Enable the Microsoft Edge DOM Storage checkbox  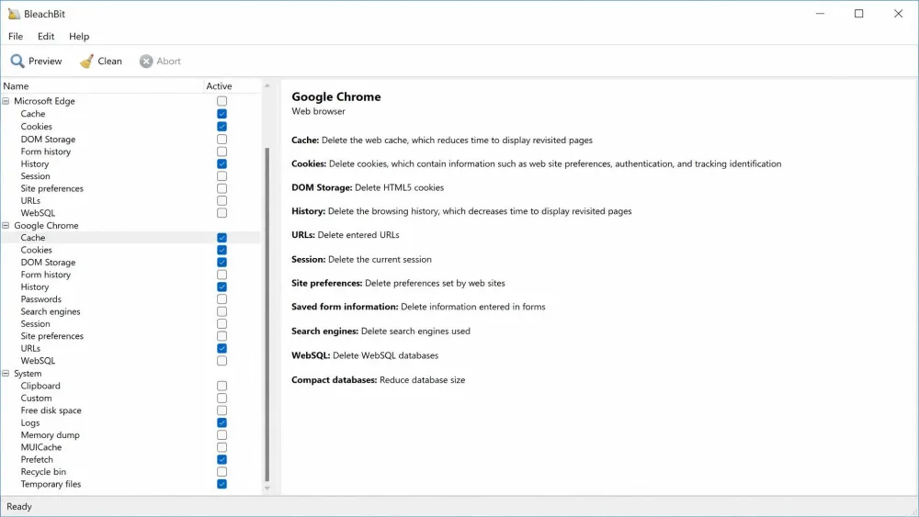(221, 140)
